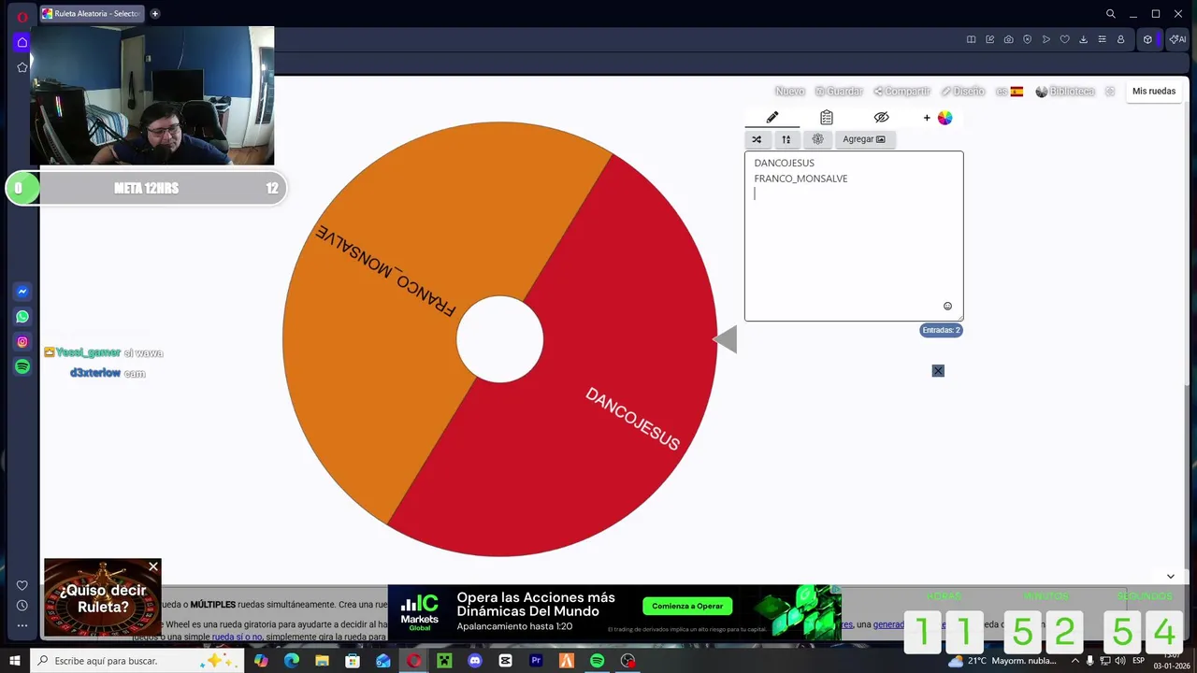Image resolution: width=1197 pixels, height=673 pixels.
Task: Open the Opera sidebar bookmarks star icon
Action: [x=22, y=67]
